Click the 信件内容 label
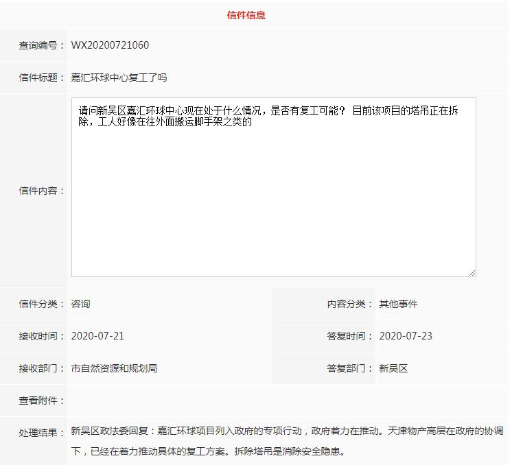The image size is (512, 465). [41, 191]
